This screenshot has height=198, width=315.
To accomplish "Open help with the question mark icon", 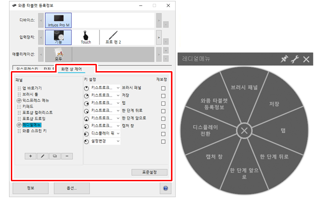I will [x=166, y=188].
